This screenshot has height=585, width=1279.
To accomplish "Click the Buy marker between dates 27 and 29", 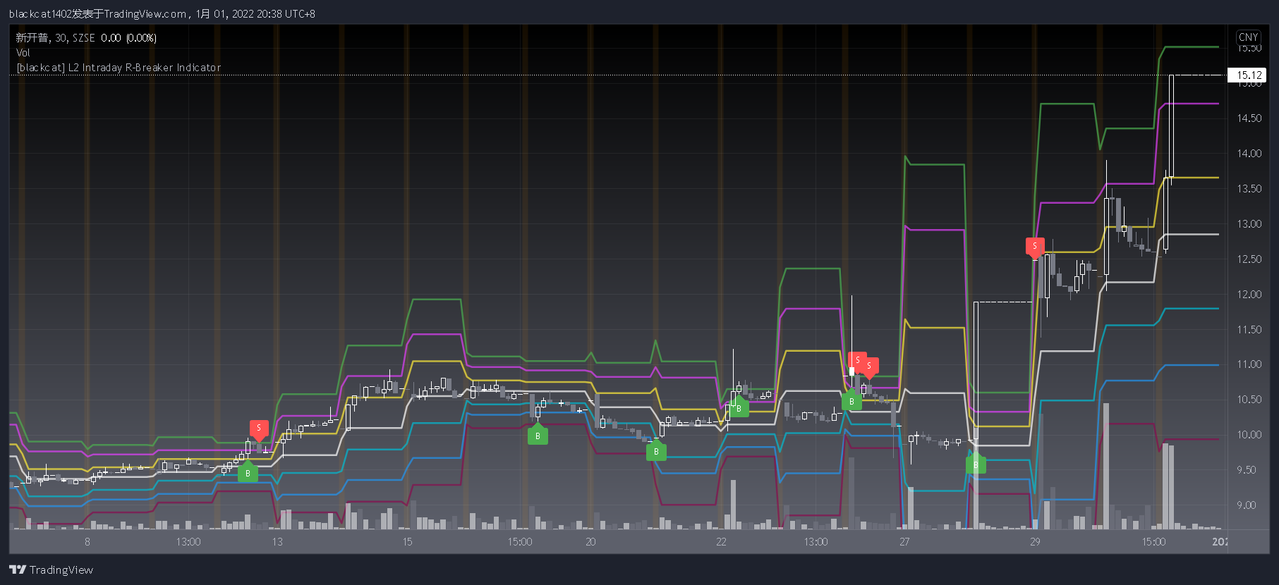I will coord(976,464).
